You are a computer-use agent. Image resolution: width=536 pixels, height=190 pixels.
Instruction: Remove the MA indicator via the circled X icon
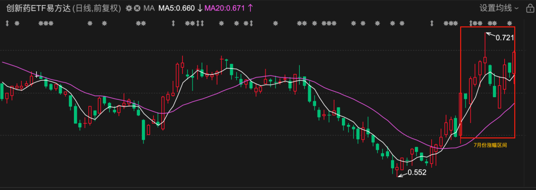coord(137,8)
